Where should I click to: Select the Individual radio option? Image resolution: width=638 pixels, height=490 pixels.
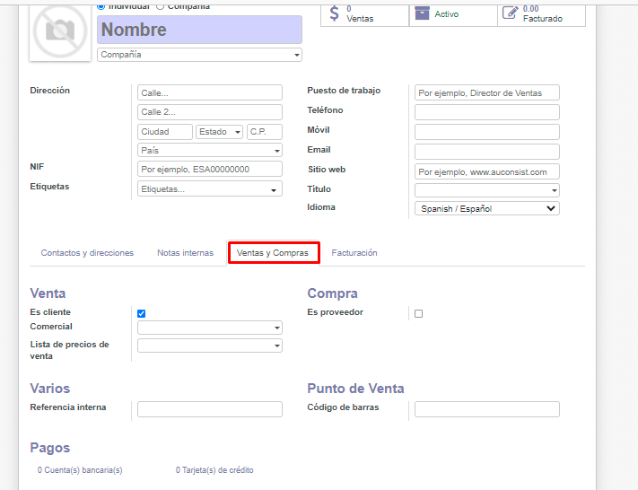[101, 6]
